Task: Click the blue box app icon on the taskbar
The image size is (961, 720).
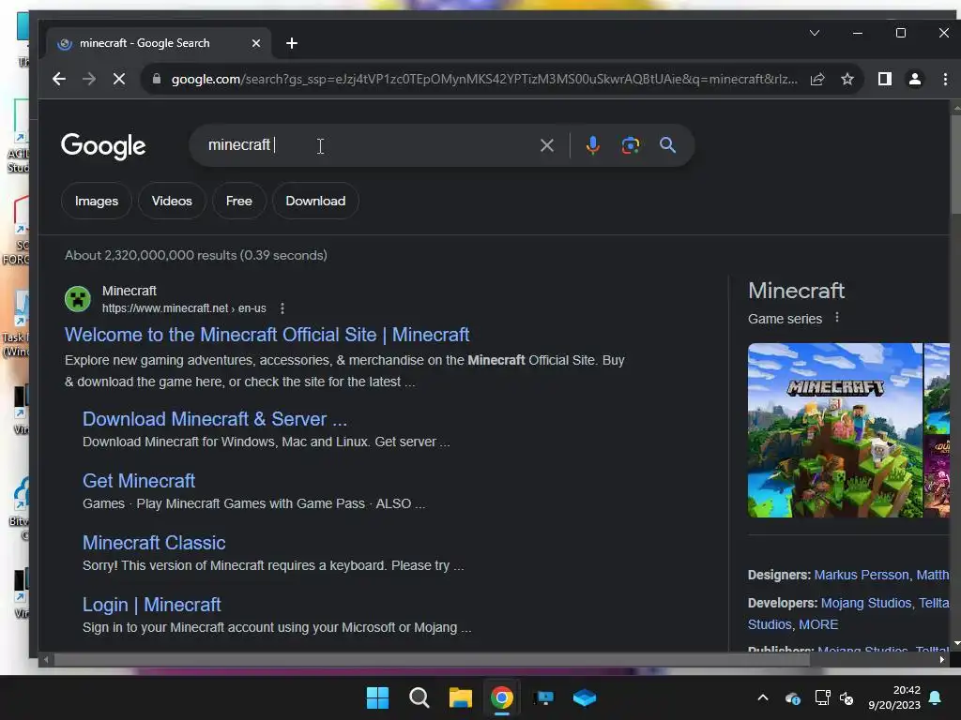Action: click(x=585, y=697)
